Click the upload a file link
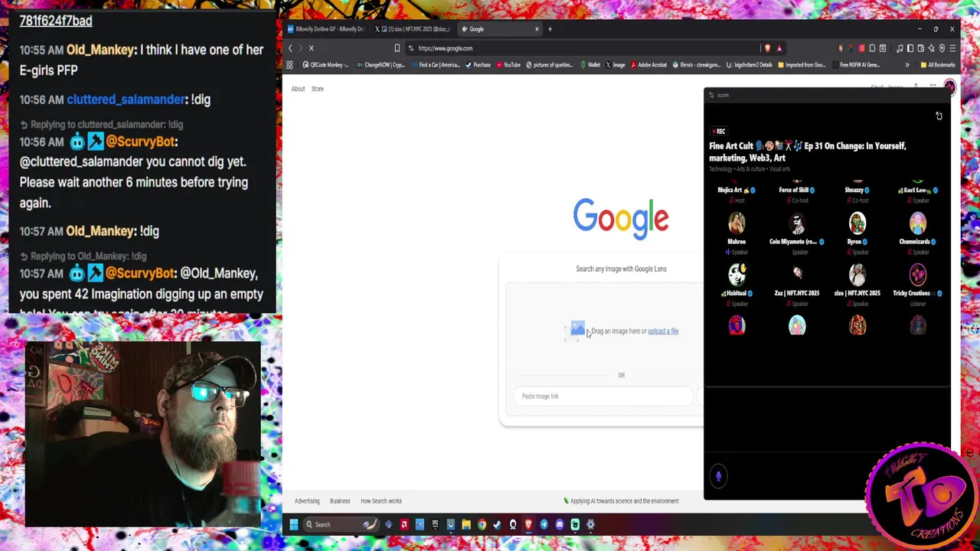980x551 pixels. 663,331
